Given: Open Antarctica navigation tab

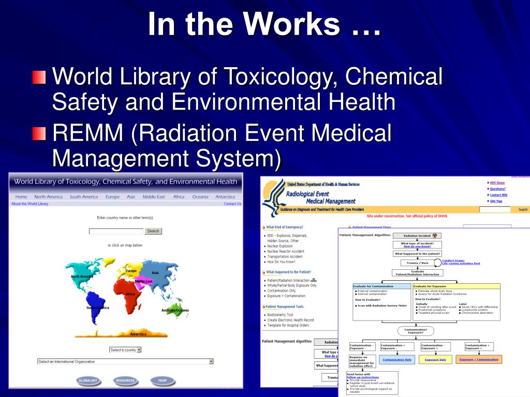Looking at the screenshot, I should (225, 197).
